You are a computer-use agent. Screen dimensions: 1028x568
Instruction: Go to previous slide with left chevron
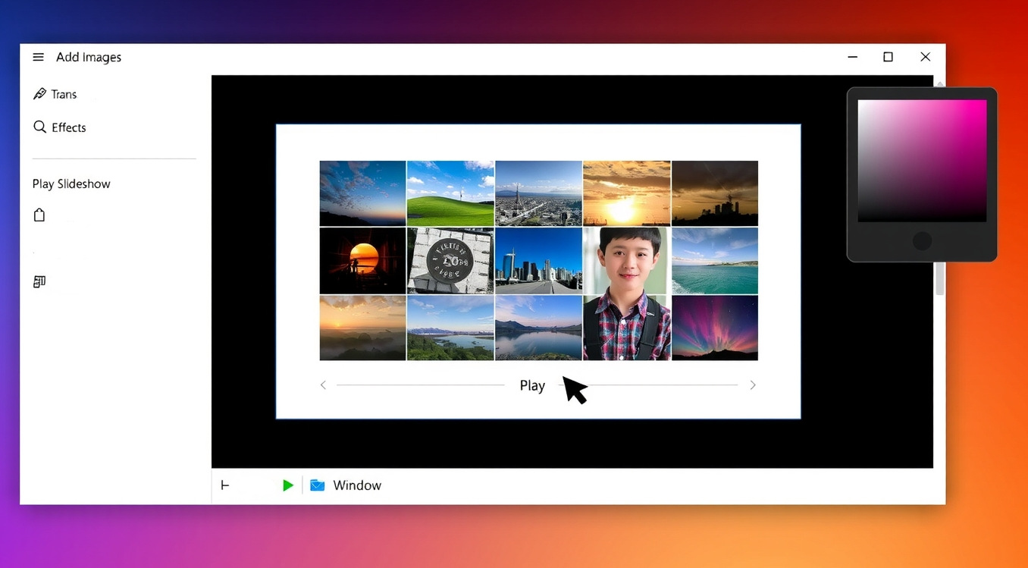pos(323,385)
